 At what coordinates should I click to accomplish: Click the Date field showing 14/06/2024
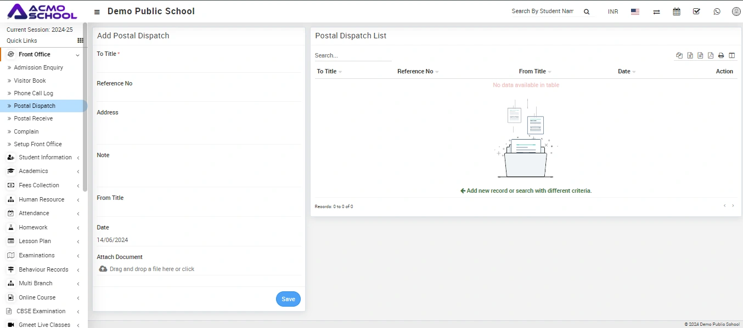click(198, 240)
